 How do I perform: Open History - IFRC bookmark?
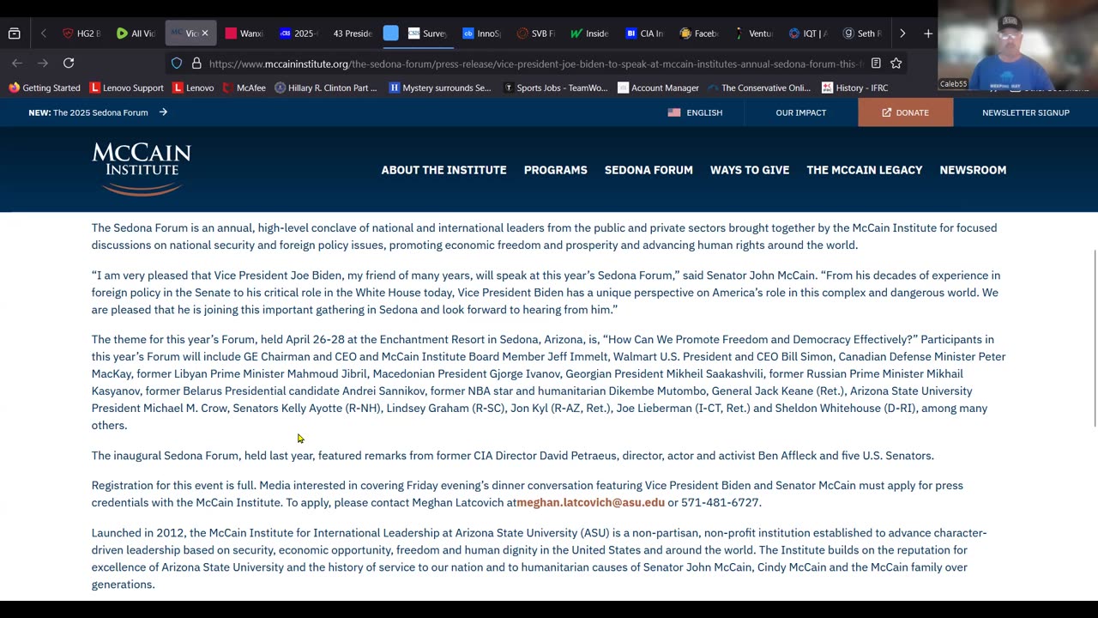click(x=854, y=88)
